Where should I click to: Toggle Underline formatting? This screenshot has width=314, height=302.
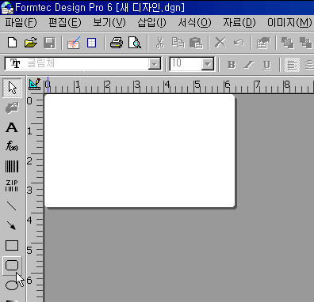(267, 65)
